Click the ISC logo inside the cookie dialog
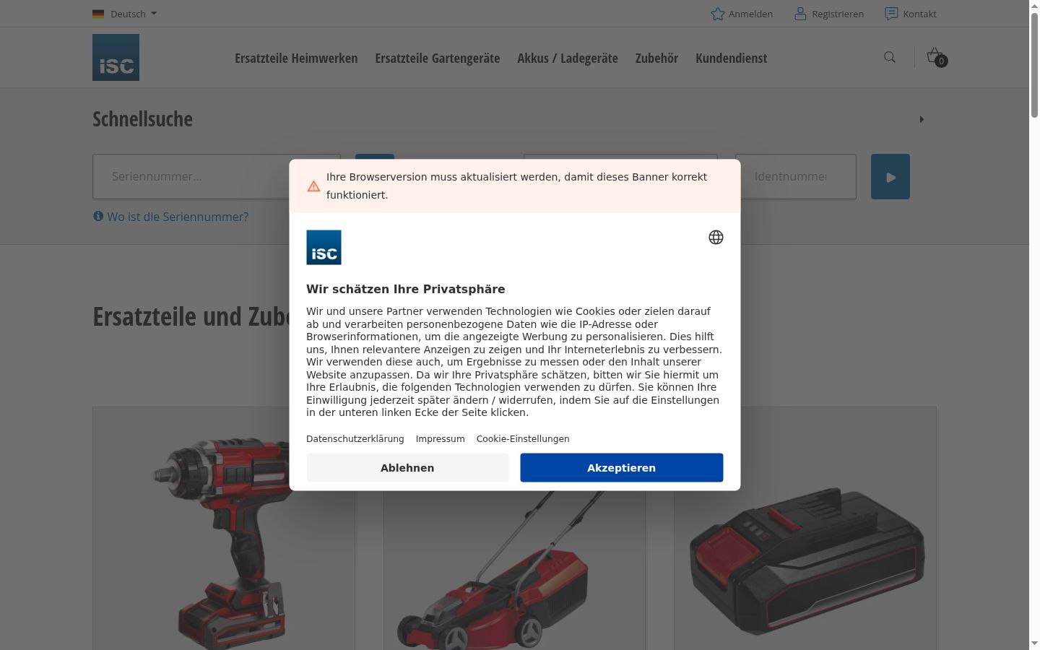 (x=324, y=248)
